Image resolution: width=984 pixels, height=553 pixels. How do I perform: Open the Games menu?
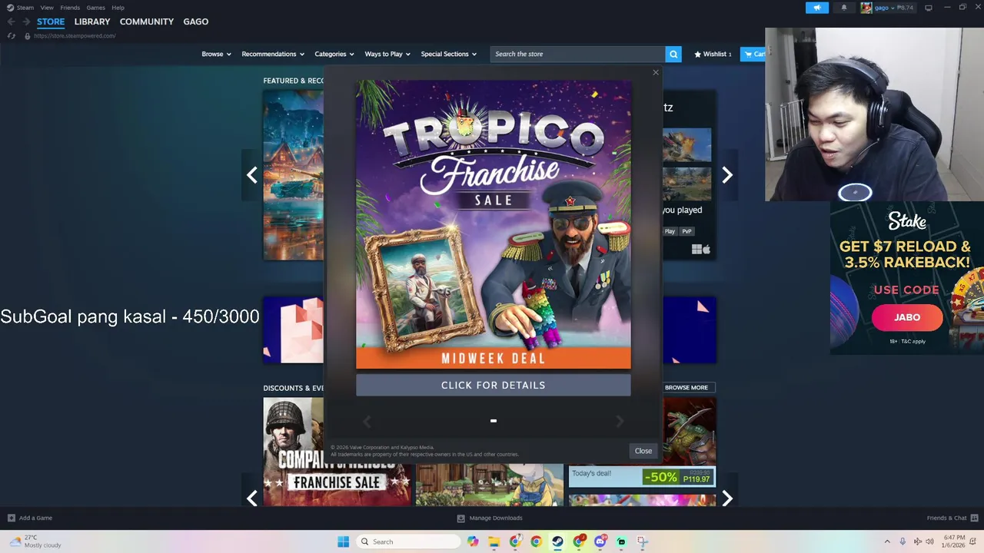tap(96, 8)
